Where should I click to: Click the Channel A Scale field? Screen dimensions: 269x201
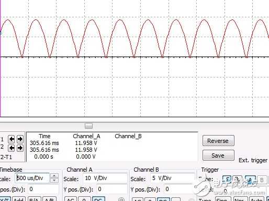click(x=105, y=178)
